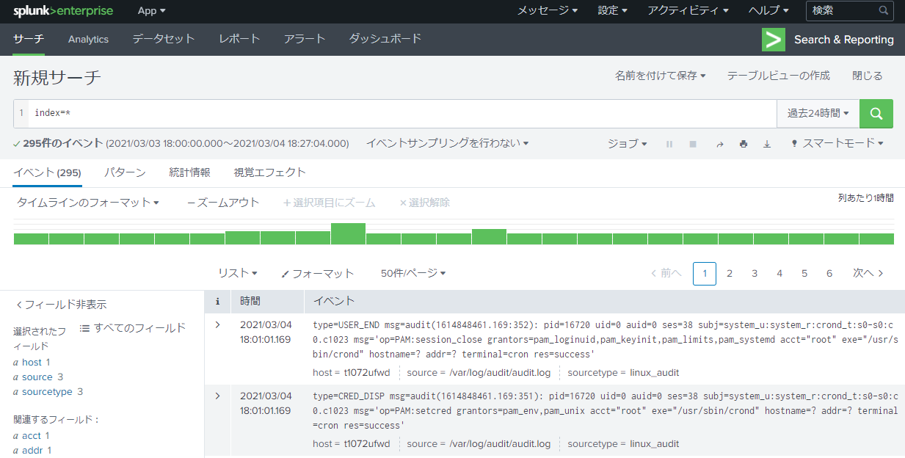
Task: Open ジョブ dropdown
Action: [628, 144]
